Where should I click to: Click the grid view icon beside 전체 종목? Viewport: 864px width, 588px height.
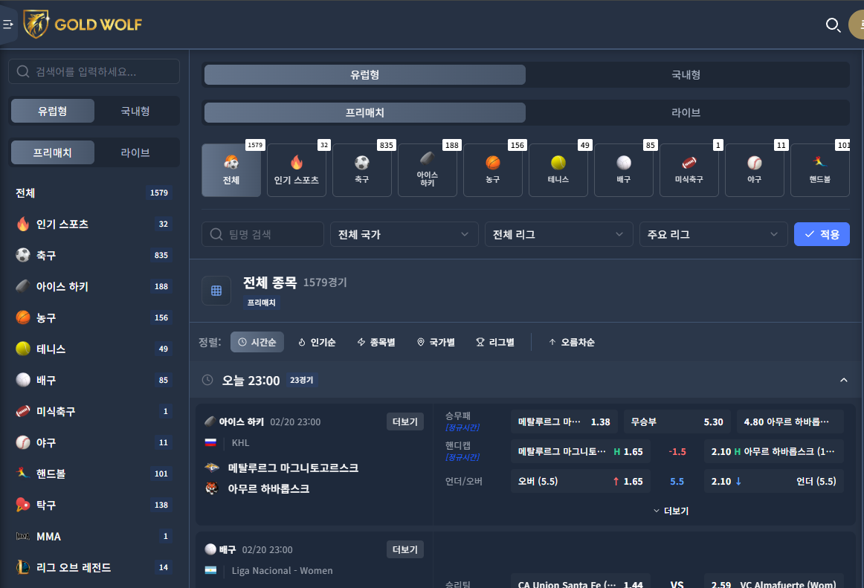(216, 291)
